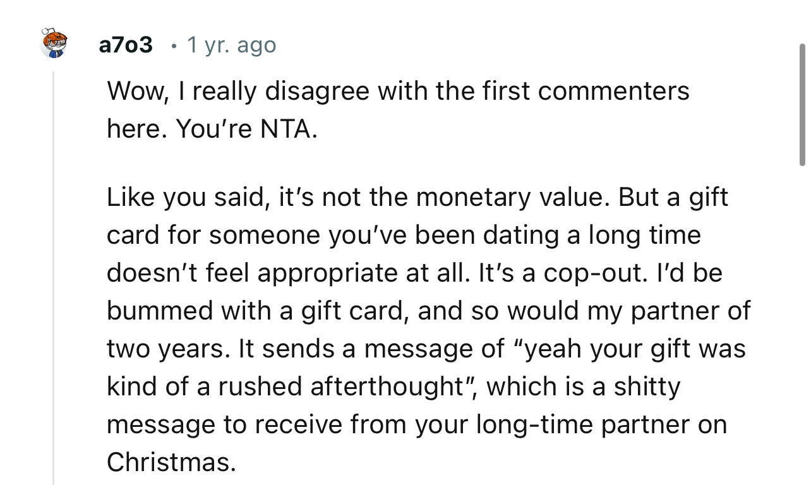811x485 pixels.
Task: Click the avatar's orange snoo head
Action: (54, 37)
